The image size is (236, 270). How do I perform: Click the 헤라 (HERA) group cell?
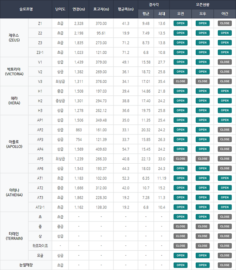[x=14, y=101]
